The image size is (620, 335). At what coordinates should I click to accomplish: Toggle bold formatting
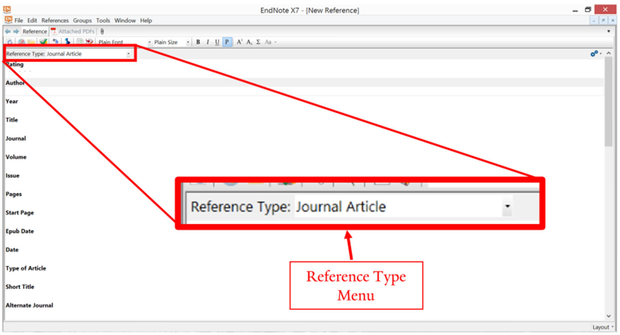198,42
